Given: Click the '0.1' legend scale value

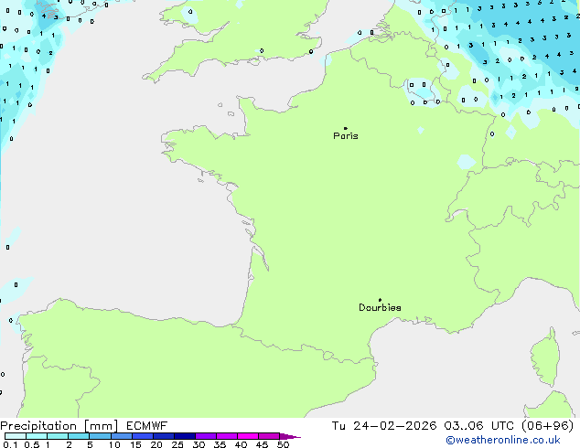Looking at the screenshot, I should (x=10, y=444).
